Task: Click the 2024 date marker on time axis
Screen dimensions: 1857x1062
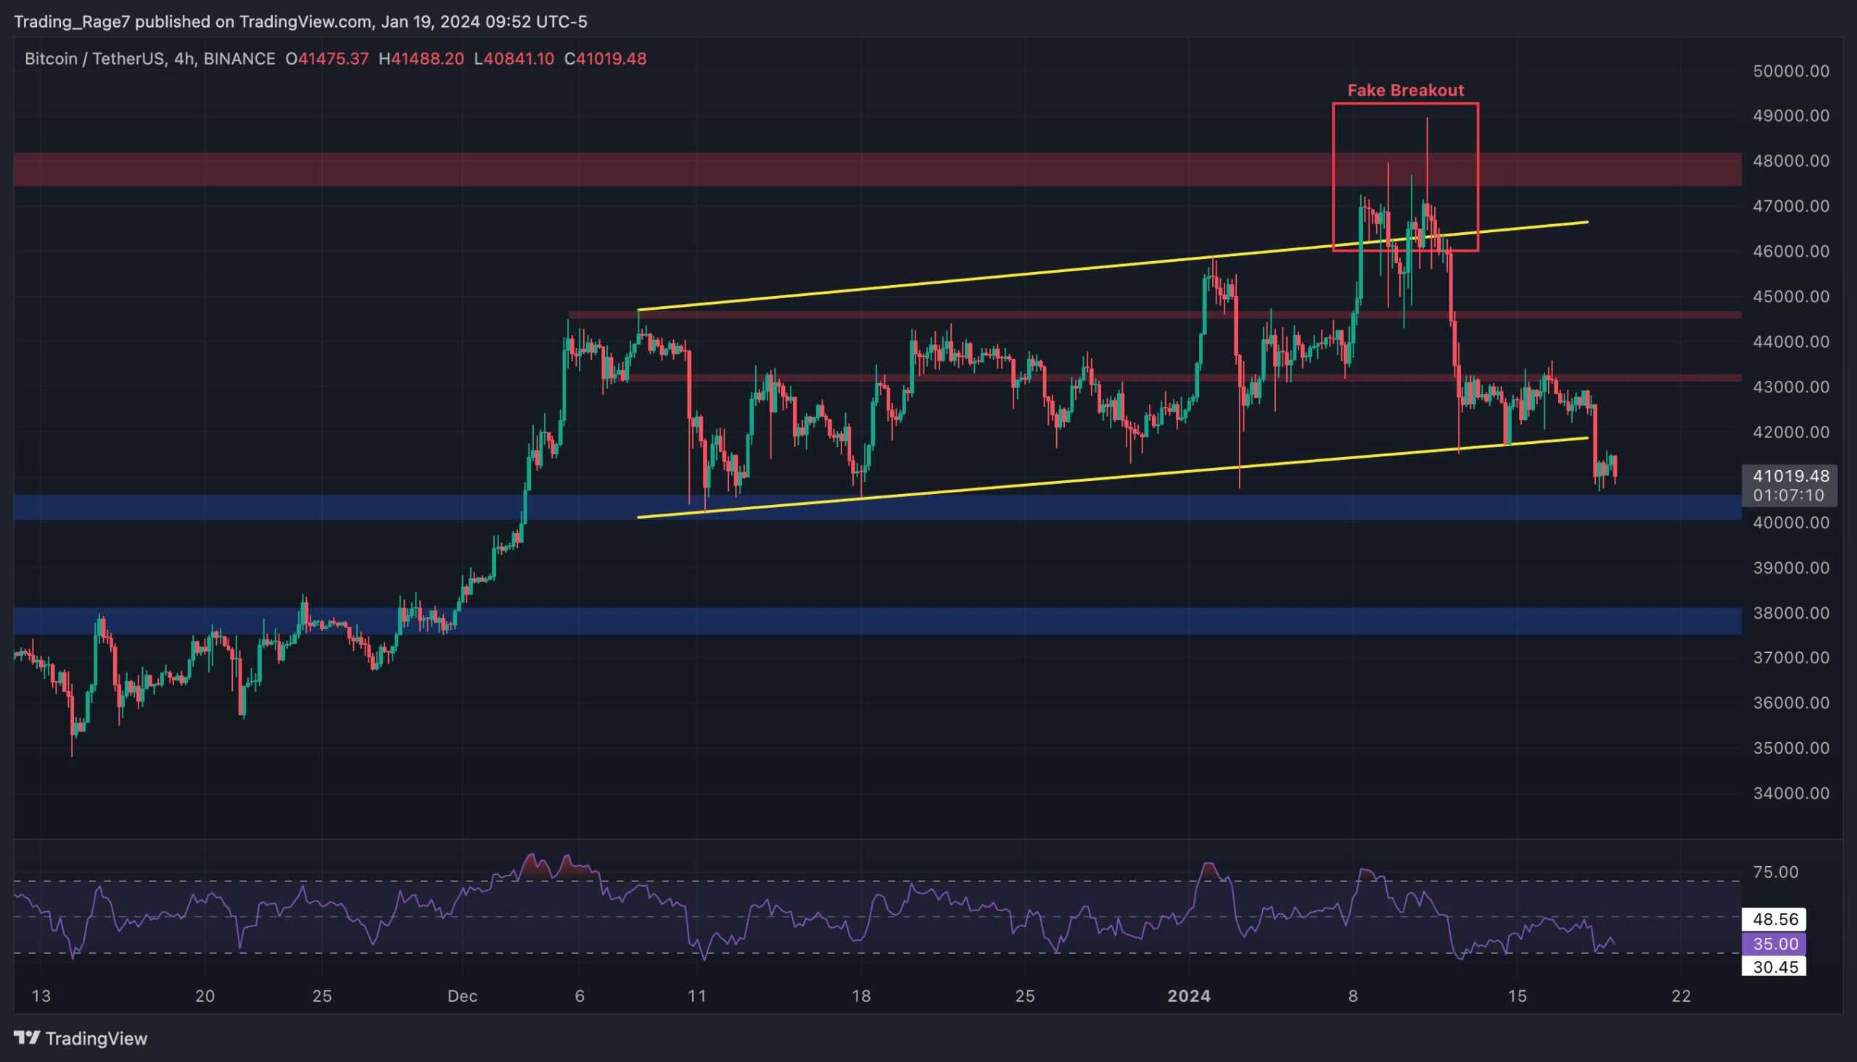Action: 1189,995
